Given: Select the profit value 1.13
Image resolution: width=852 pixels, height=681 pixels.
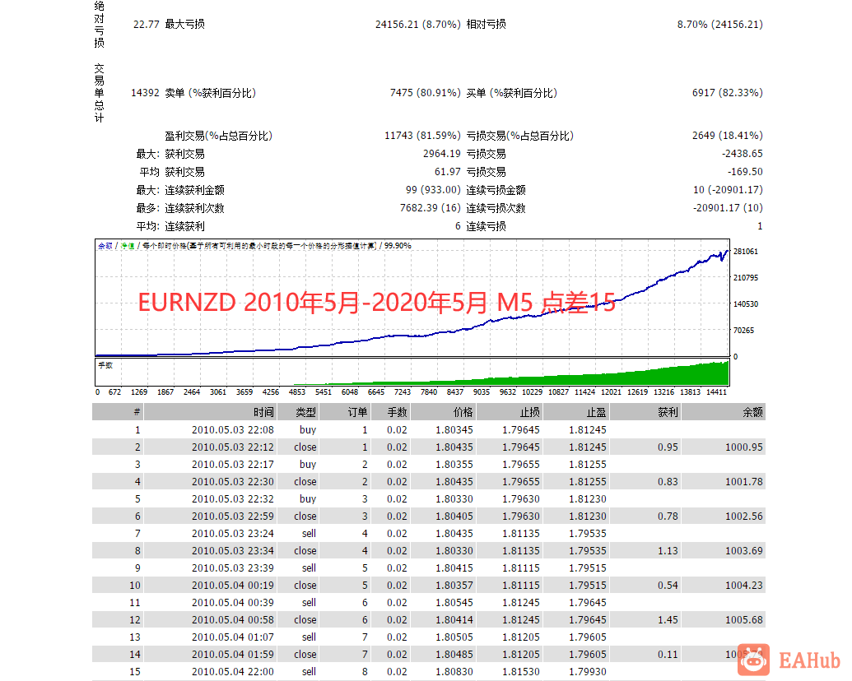Looking at the screenshot, I should tap(668, 551).
